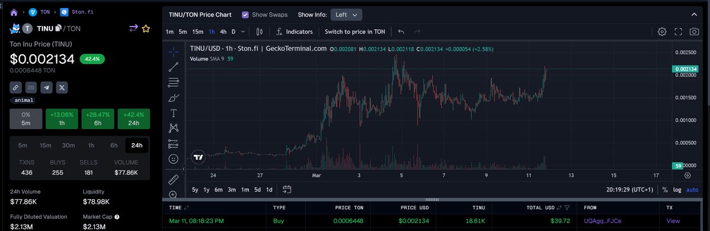This screenshot has width=710, height=231.
Task: Open candlestick chart type selector
Action: (x=259, y=31)
